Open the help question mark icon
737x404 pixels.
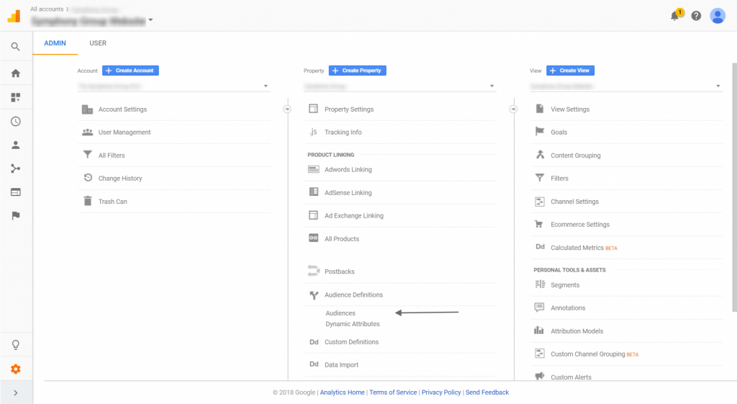(x=696, y=16)
